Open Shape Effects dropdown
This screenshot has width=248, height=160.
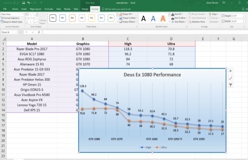click(128, 22)
